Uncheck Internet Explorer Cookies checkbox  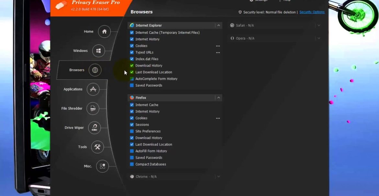coord(132,46)
